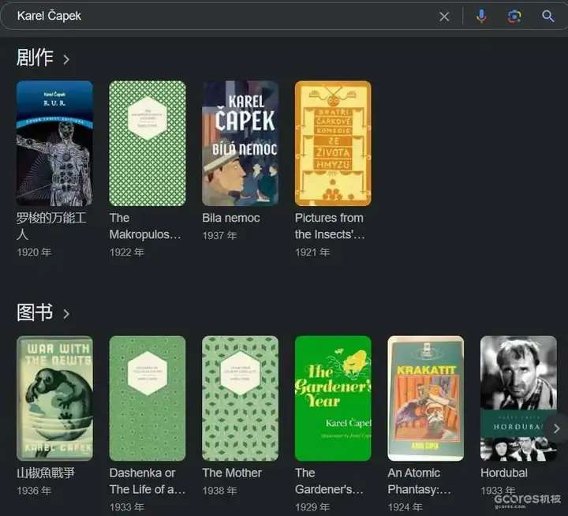Click the year 1938 年
The width and height of the screenshot is (568, 516).
[x=219, y=491]
